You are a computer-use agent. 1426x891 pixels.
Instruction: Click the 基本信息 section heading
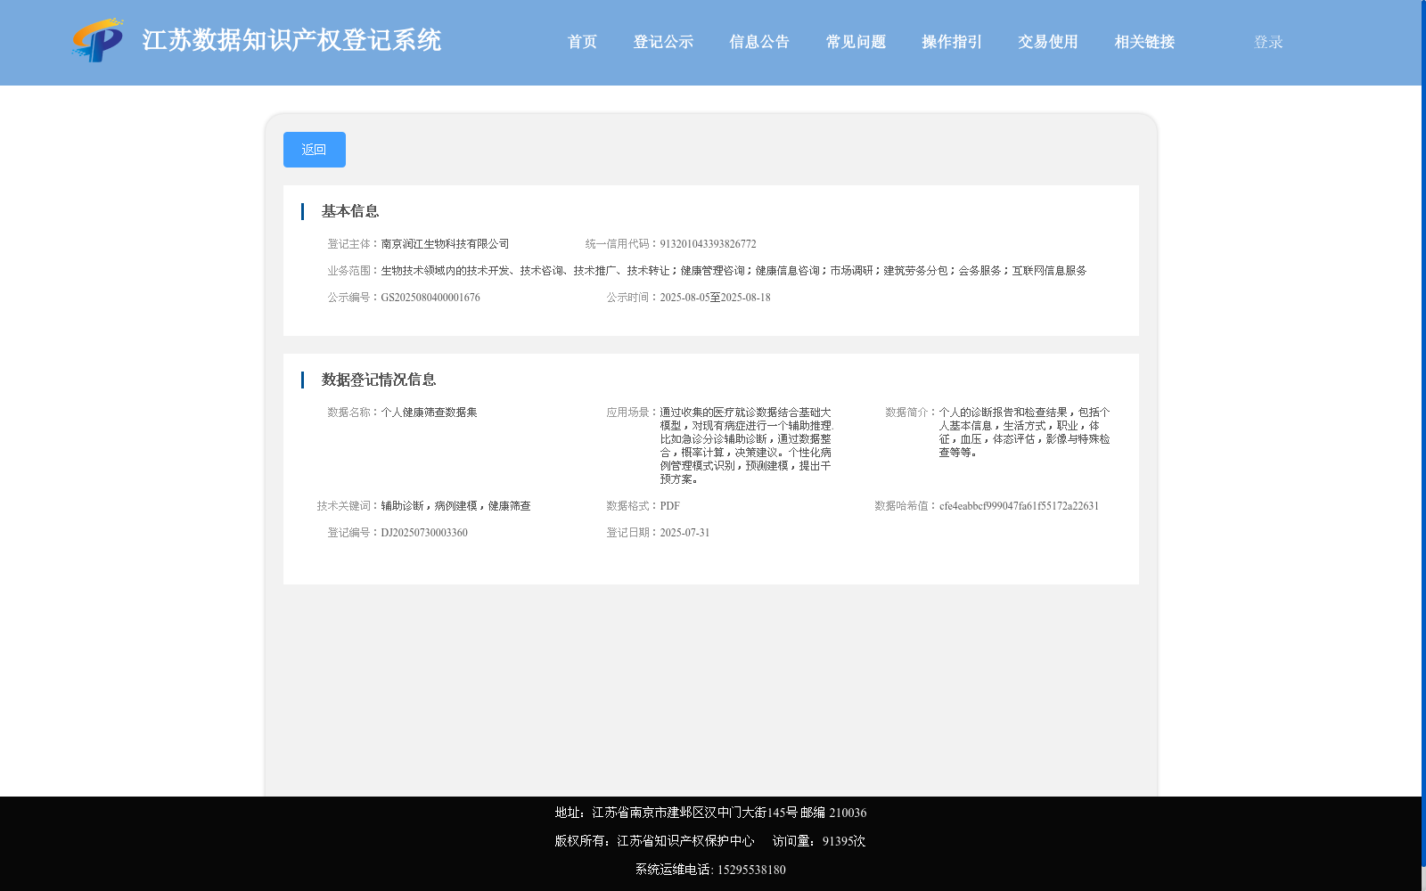tap(350, 211)
